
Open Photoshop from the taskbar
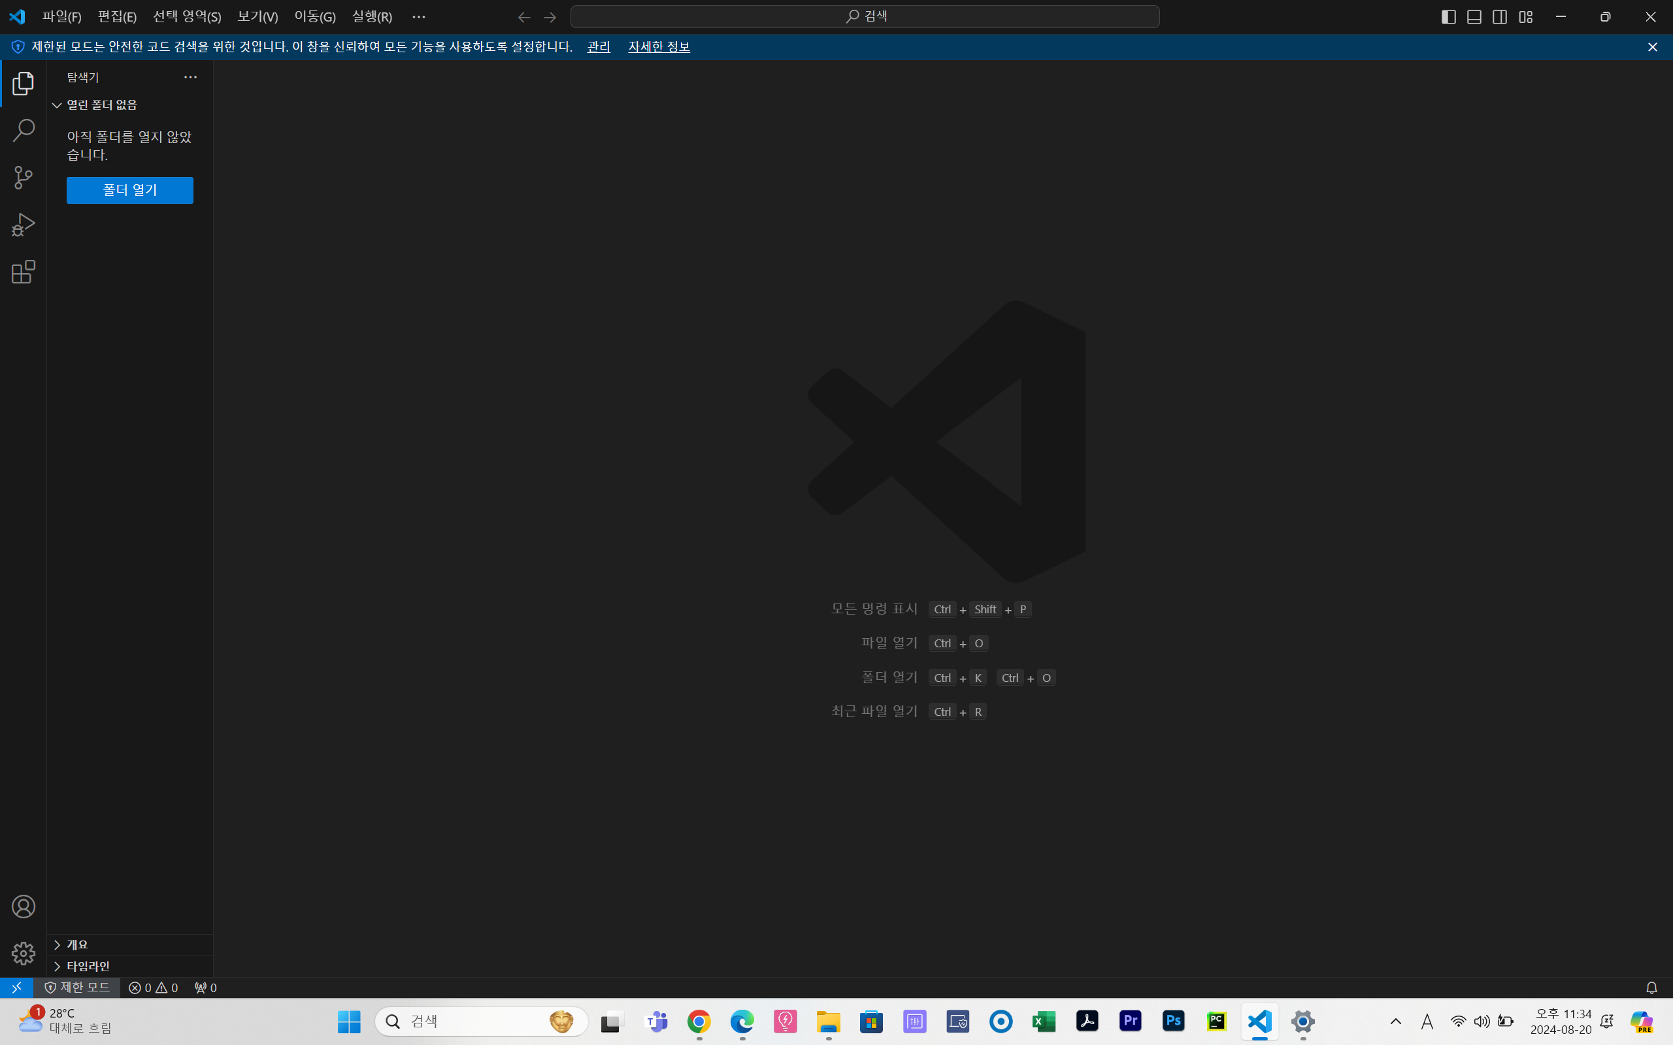pyautogui.click(x=1173, y=1021)
